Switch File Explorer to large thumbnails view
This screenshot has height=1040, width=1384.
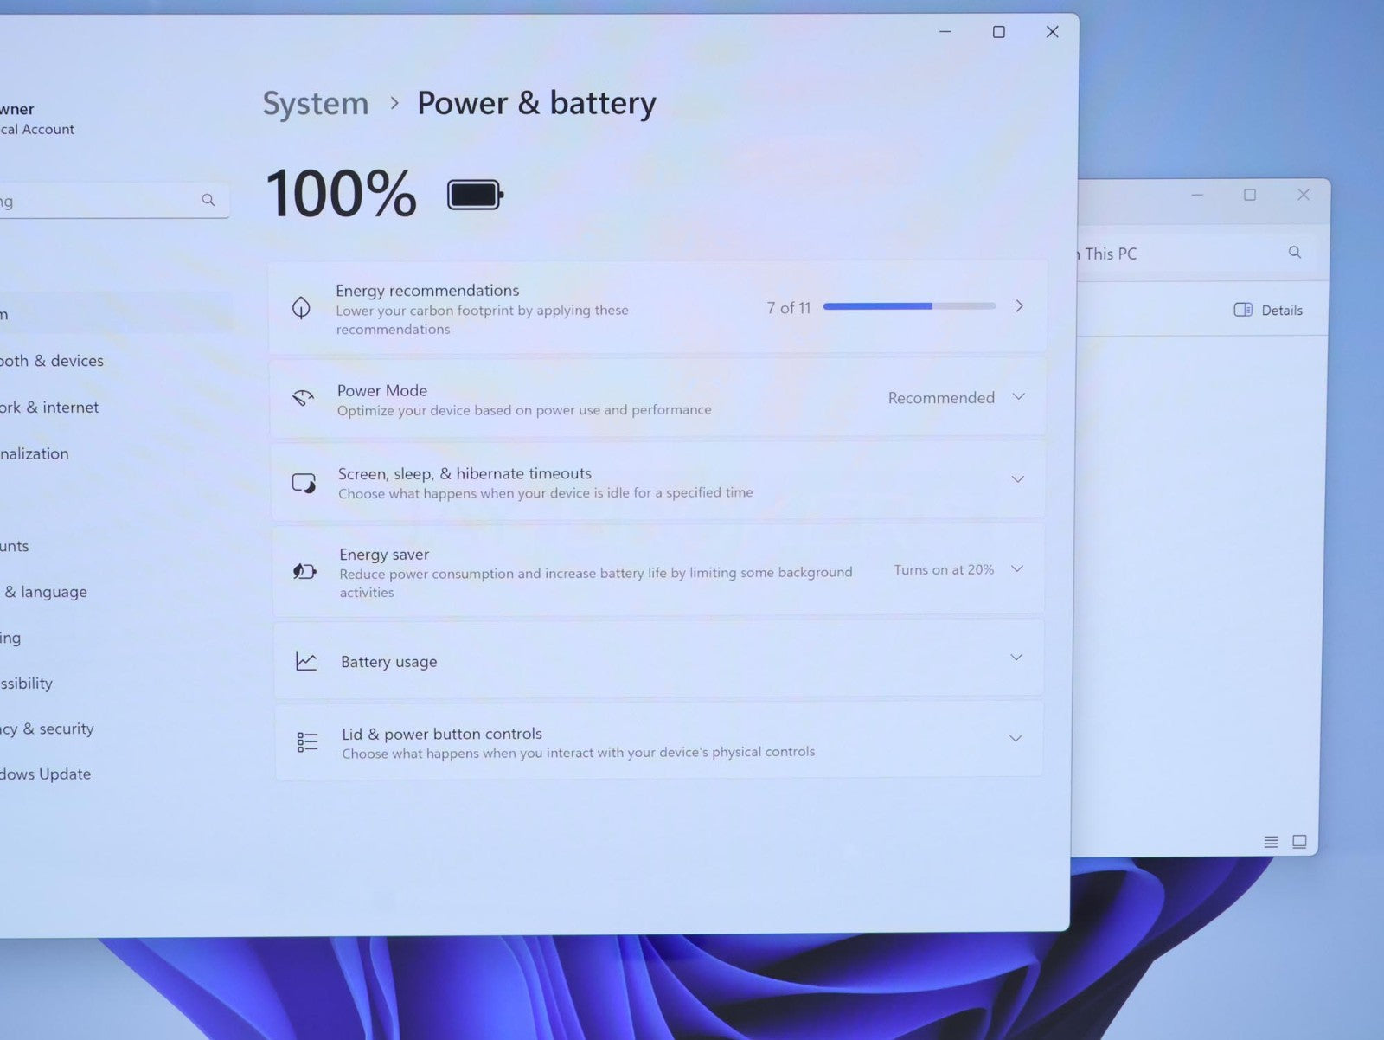[1299, 842]
